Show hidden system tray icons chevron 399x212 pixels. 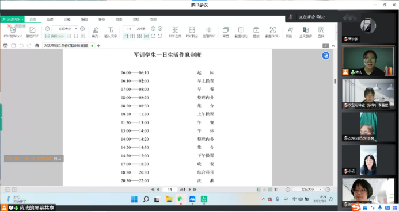(x=263, y=199)
